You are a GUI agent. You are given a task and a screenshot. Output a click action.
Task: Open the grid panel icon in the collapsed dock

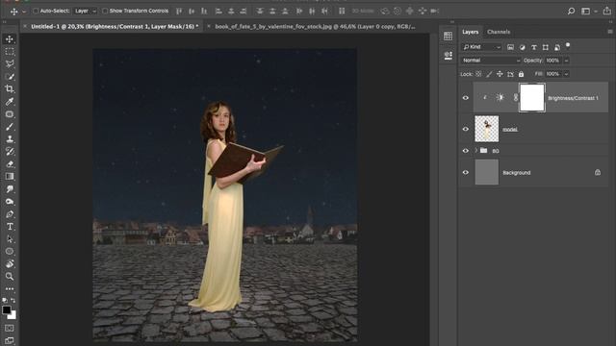[x=448, y=37]
